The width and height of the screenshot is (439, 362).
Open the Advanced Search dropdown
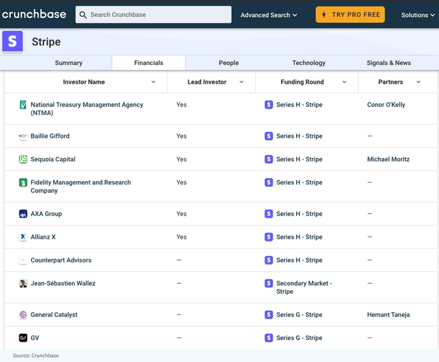pyautogui.click(x=269, y=15)
